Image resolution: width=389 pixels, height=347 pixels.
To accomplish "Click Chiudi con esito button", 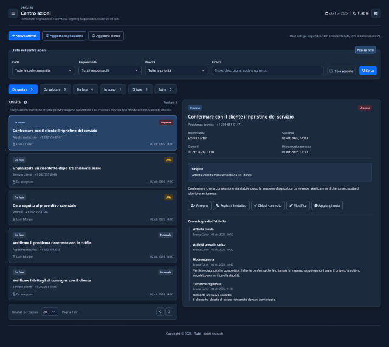I will (x=268, y=205).
